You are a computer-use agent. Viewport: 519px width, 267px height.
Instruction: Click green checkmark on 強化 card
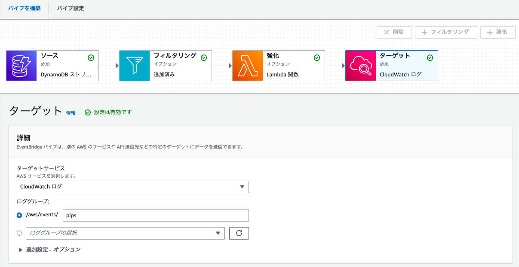pos(317,58)
